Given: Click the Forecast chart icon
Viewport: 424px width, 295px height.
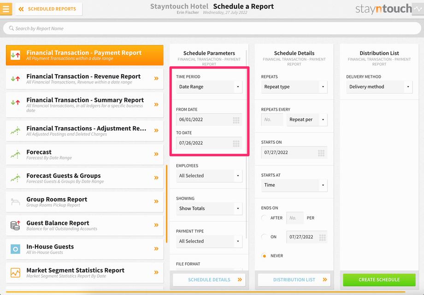Looking at the screenshot, I should (x=15, y=154).
